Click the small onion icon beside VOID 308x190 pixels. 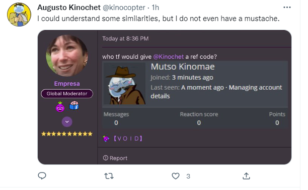click(106, 138)
